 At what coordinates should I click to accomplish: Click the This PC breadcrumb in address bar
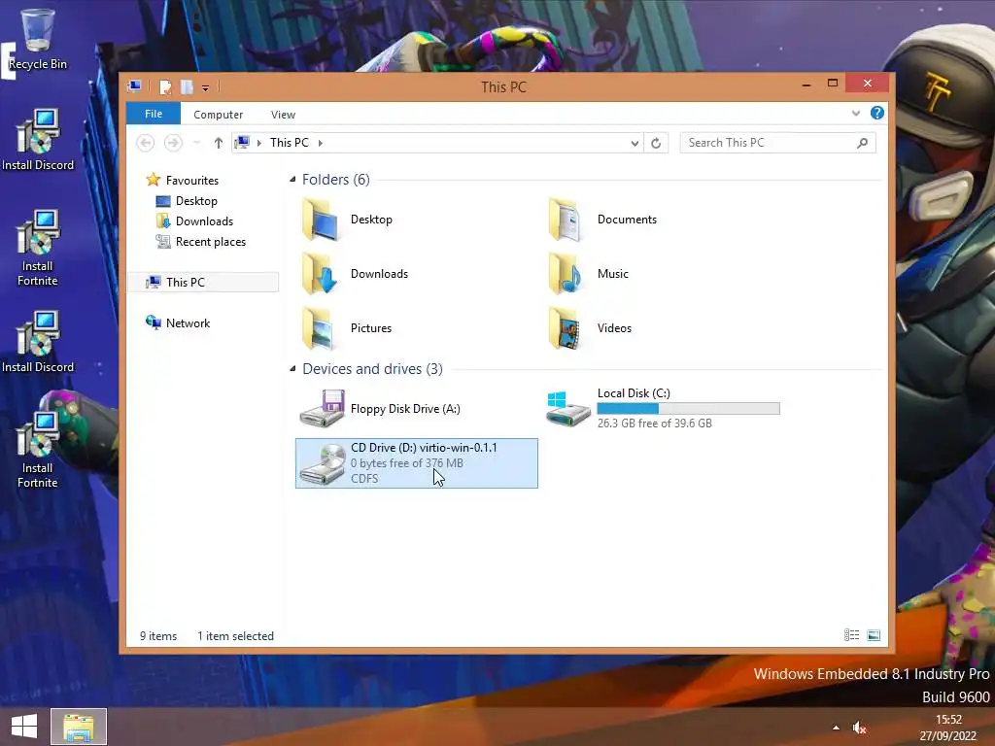pos(290,143)
